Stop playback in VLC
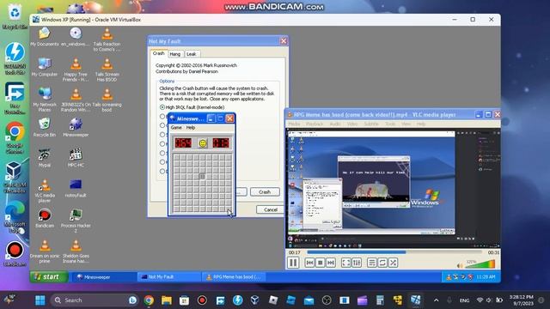Image resolution: width=550 pixels, height=309 pixels. click(320, 263)
